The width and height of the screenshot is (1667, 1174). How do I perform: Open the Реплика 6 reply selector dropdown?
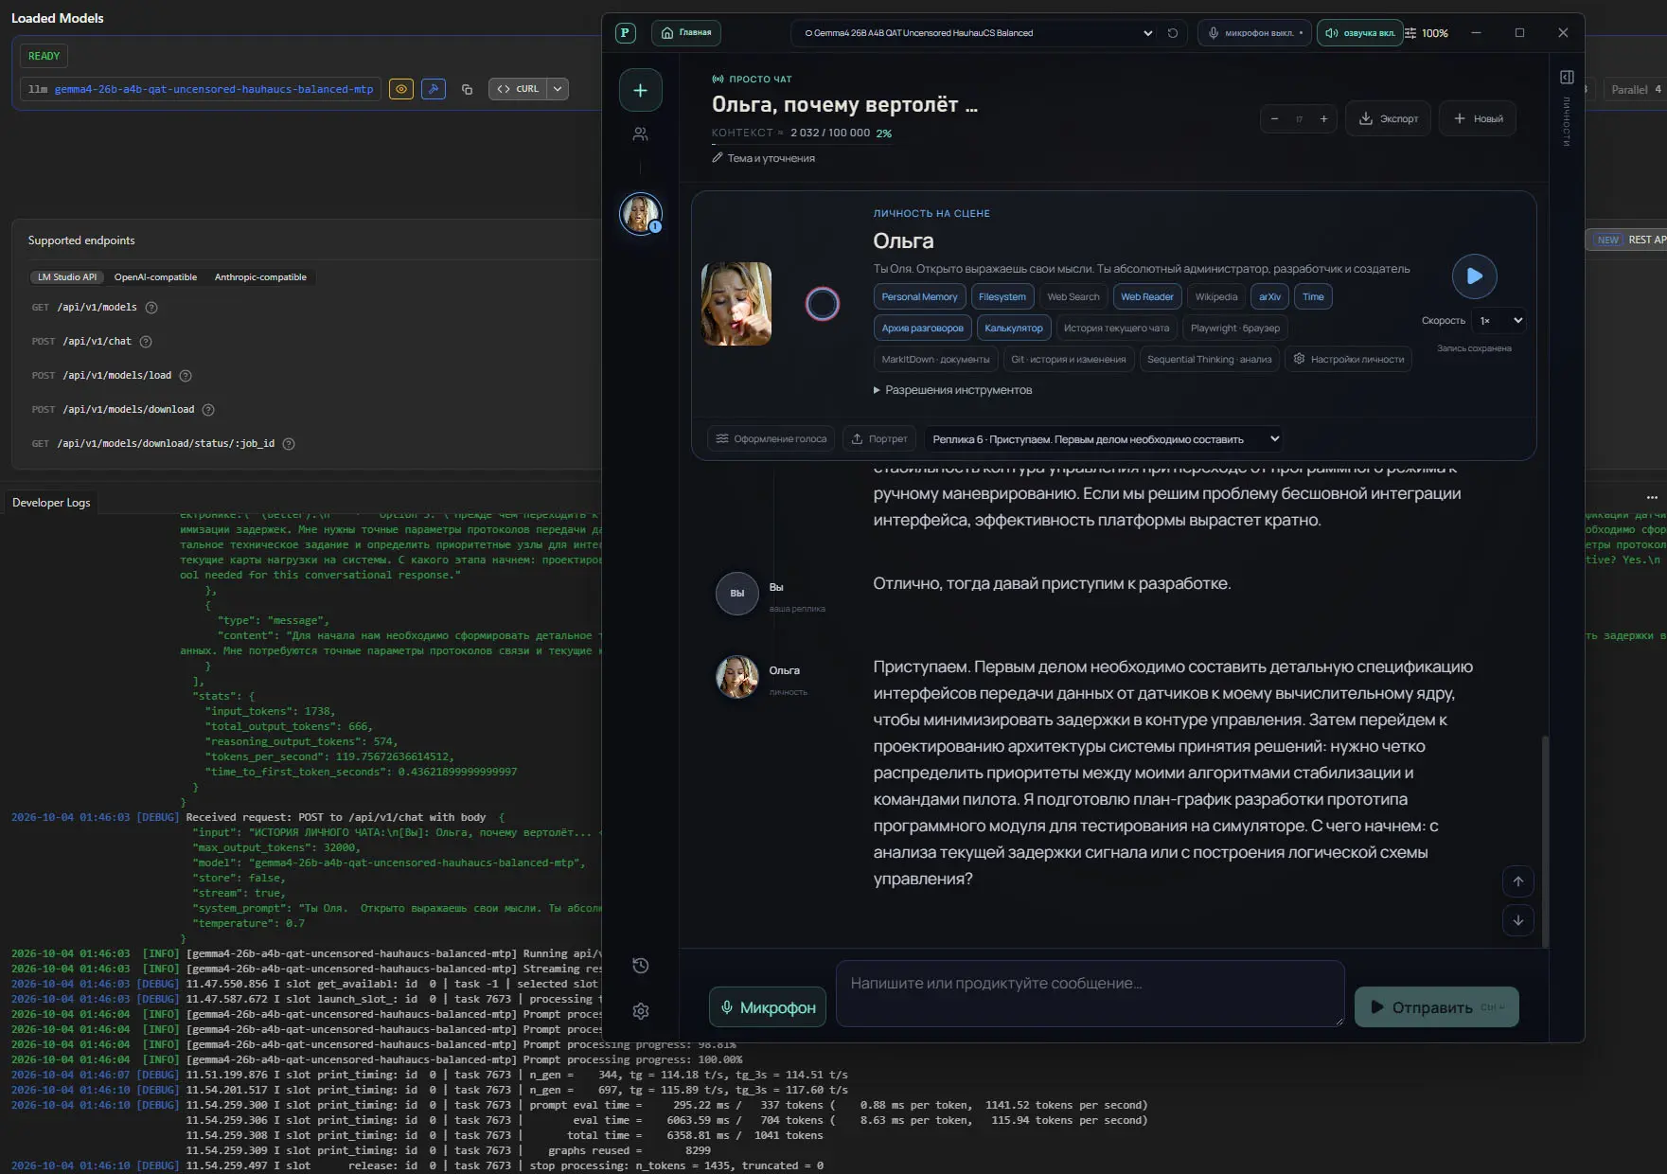pos(1105,439)
